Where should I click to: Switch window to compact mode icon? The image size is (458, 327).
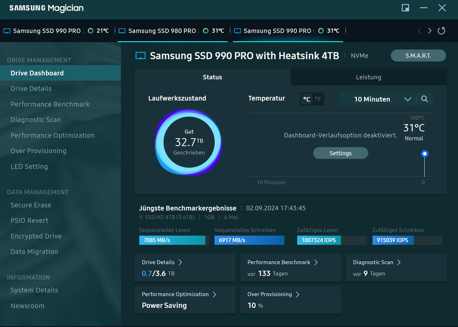[406, 8]
